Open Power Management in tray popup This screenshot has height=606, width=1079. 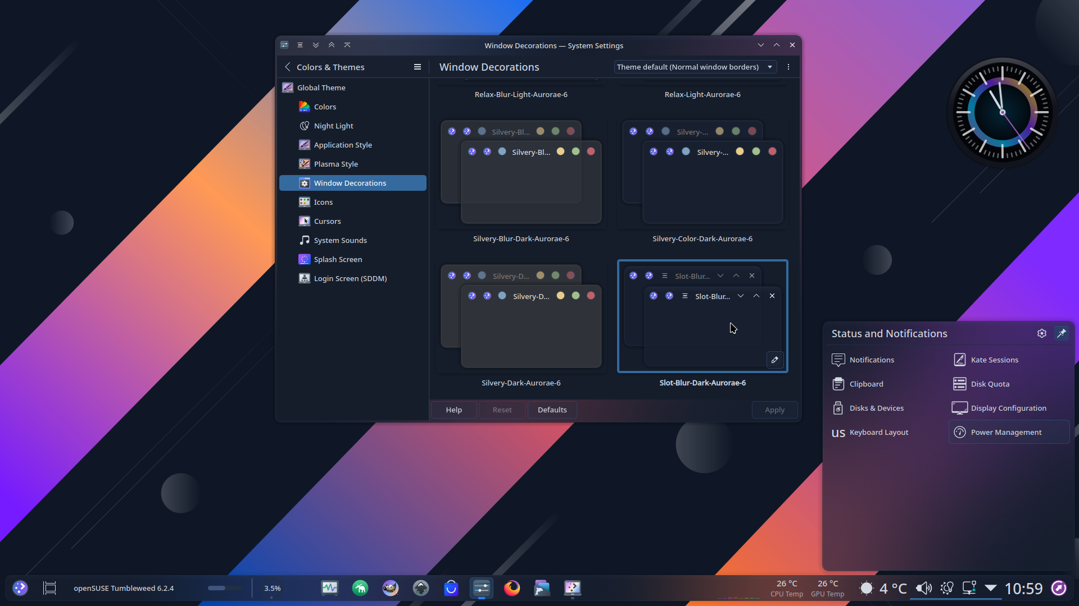1009,432
